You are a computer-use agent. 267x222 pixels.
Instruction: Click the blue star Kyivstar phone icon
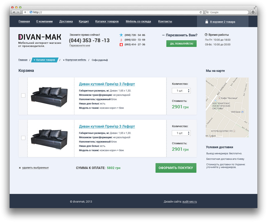tap(121, 35)
